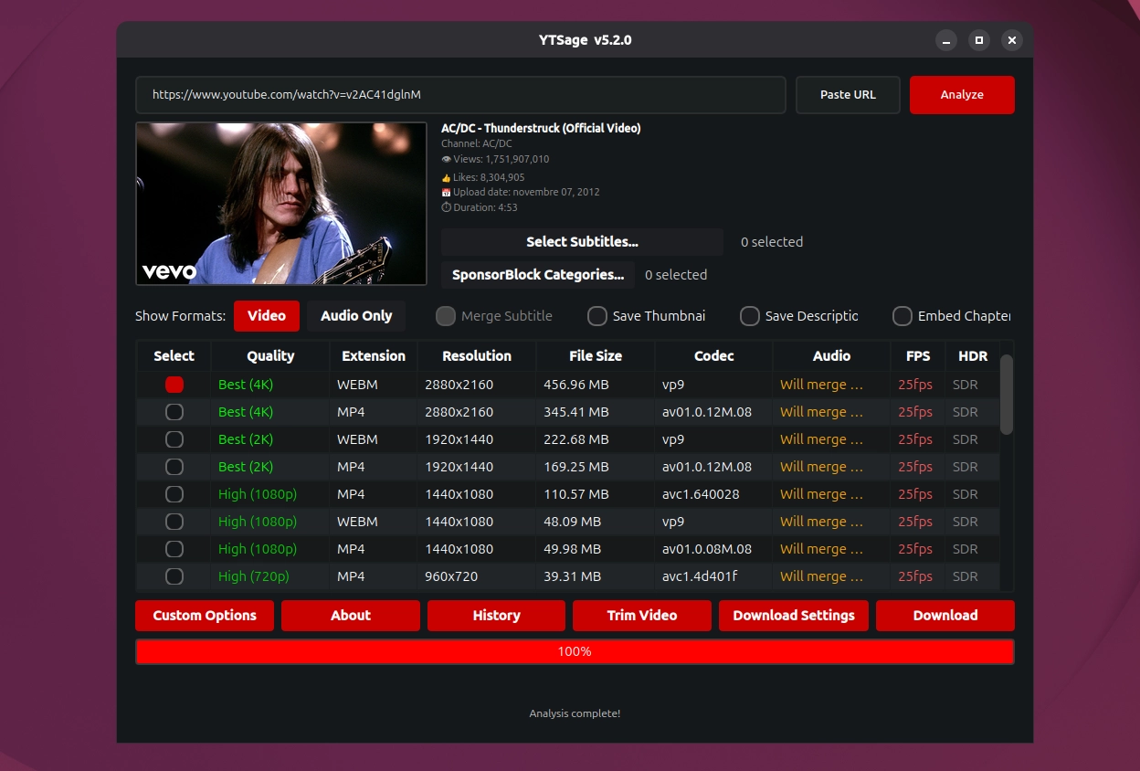The image size is (1140, 771).
Task: Click the HDR column header
Action: point(973,356)
